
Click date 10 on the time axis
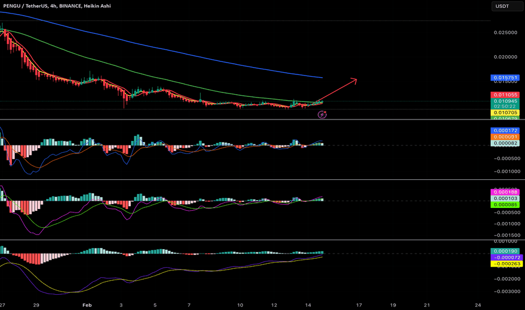[x=240, y=305]
